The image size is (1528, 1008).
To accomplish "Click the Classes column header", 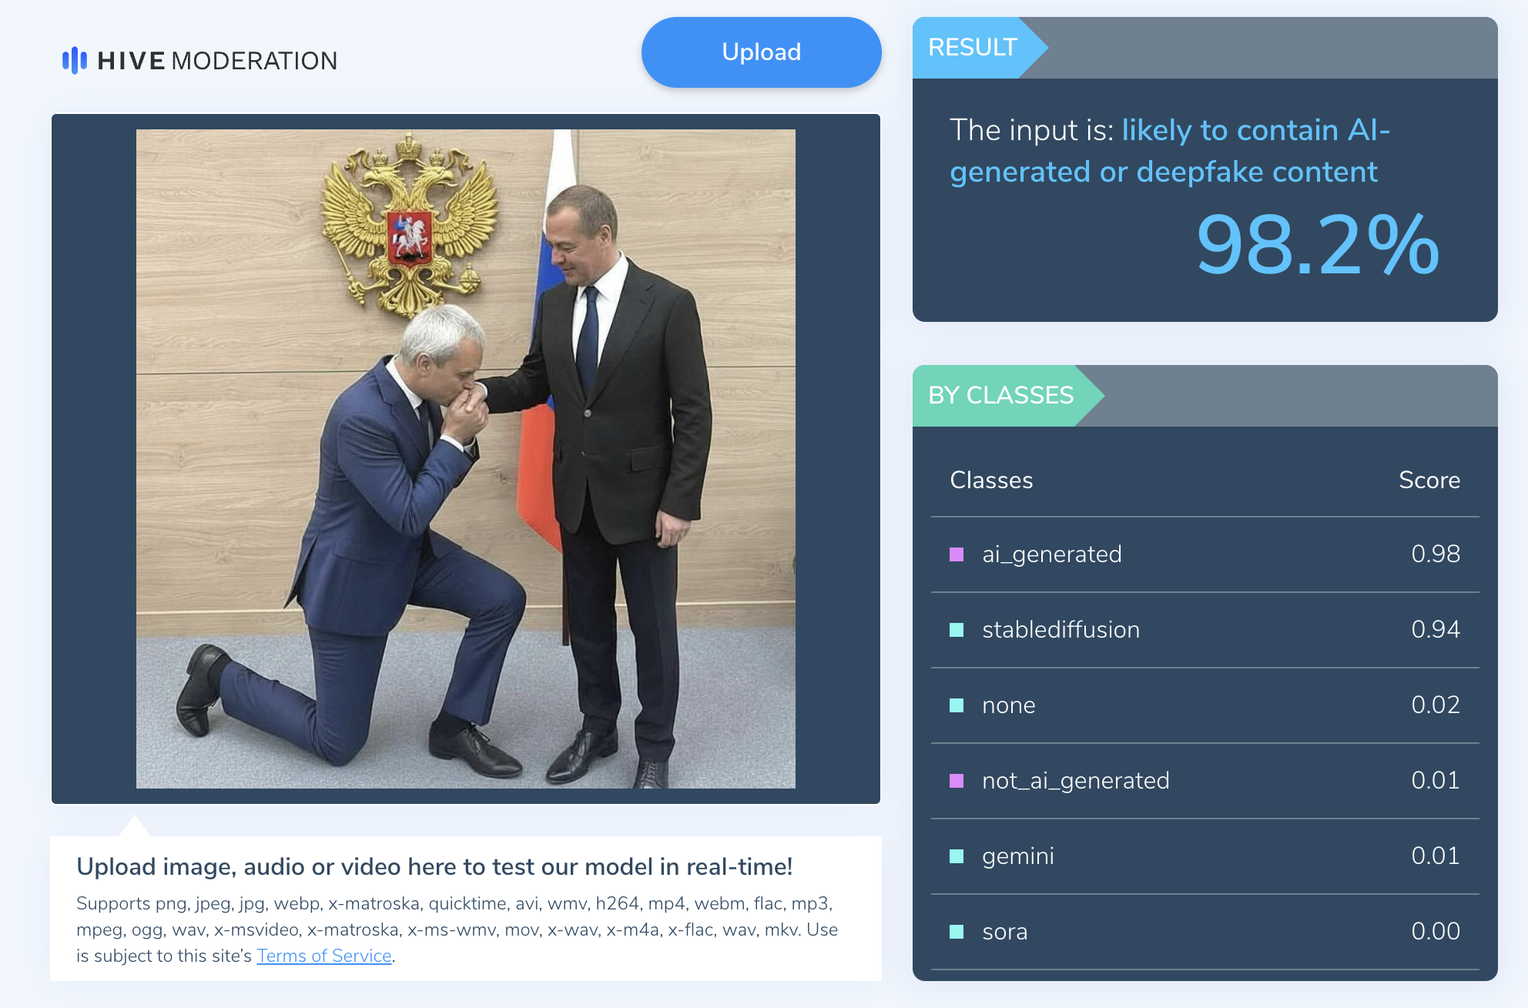I will coord(991,480).
